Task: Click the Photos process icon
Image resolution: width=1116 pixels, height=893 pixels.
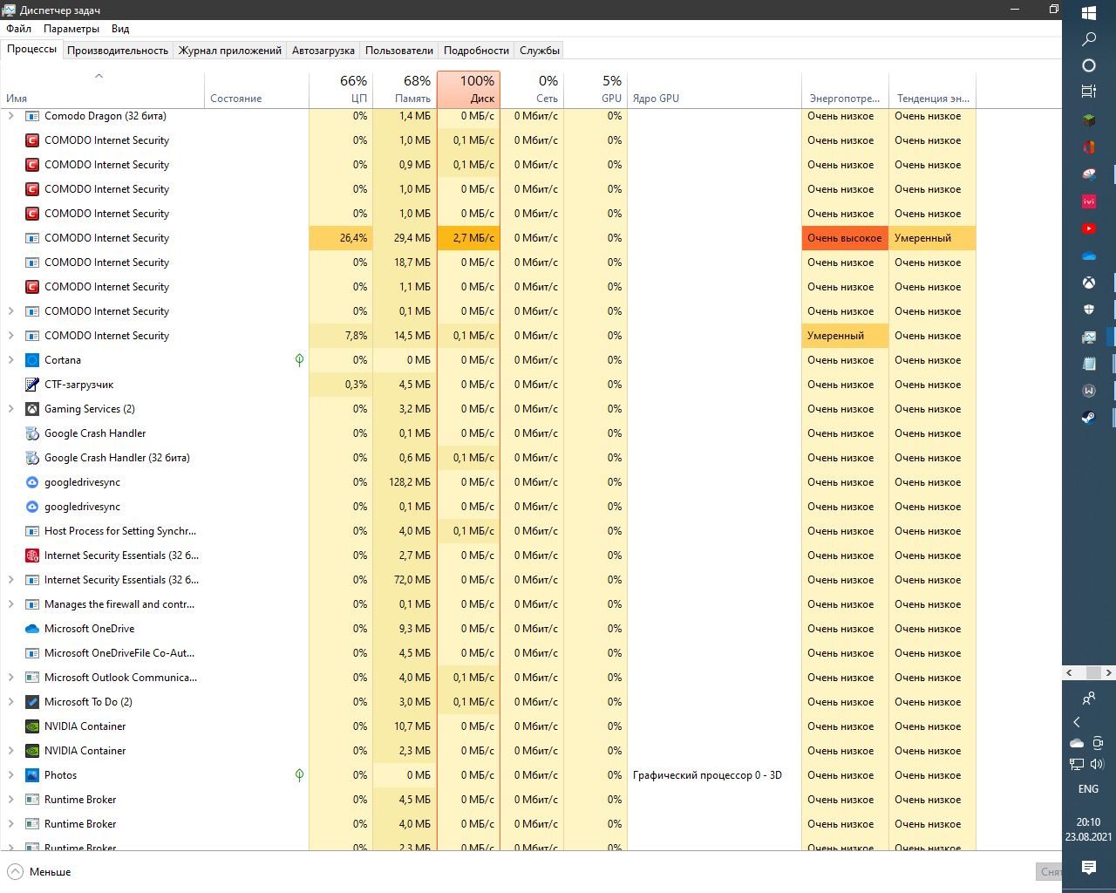Action: (x=32, y=775)
